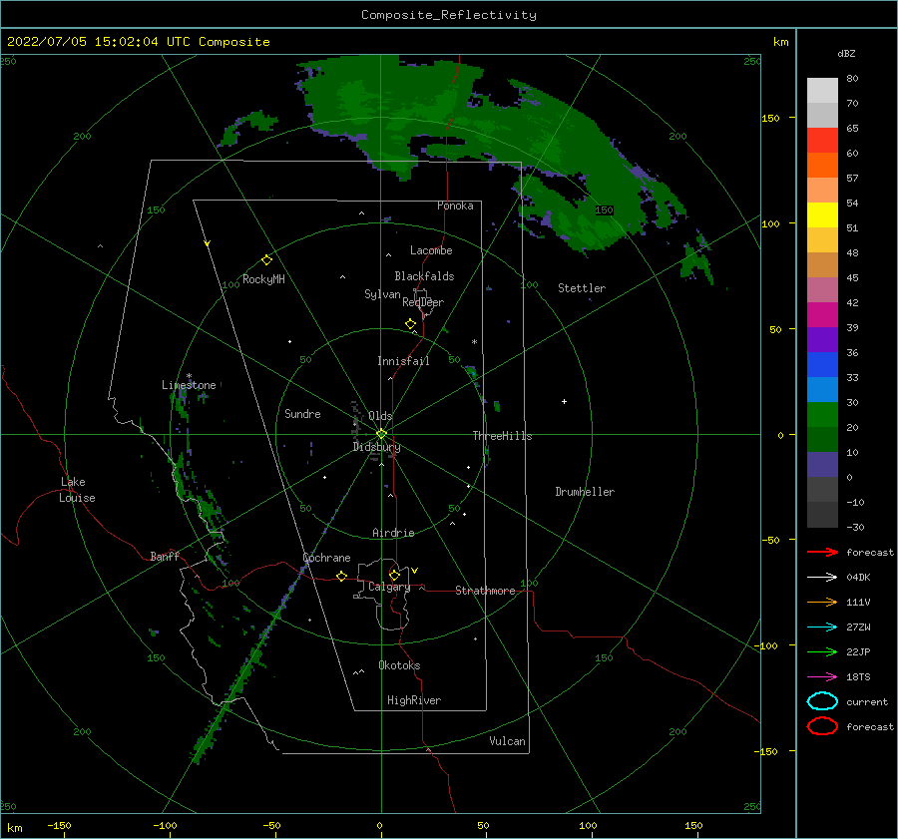Click the Innisfail city label

point(403,361)
